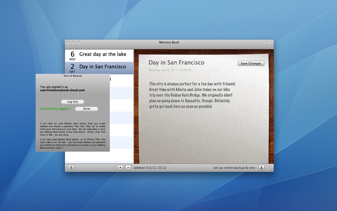Click the entry date 'Saturday, April 2, 2011'
This screenshot has height=211, width=337.
(x=169, y=70)
